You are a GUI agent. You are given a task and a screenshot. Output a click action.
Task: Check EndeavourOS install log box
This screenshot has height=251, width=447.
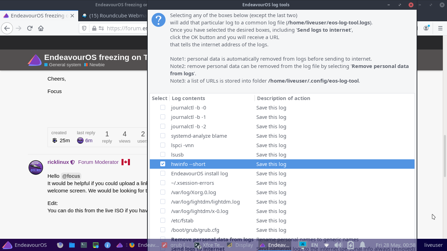click(163, 174)
